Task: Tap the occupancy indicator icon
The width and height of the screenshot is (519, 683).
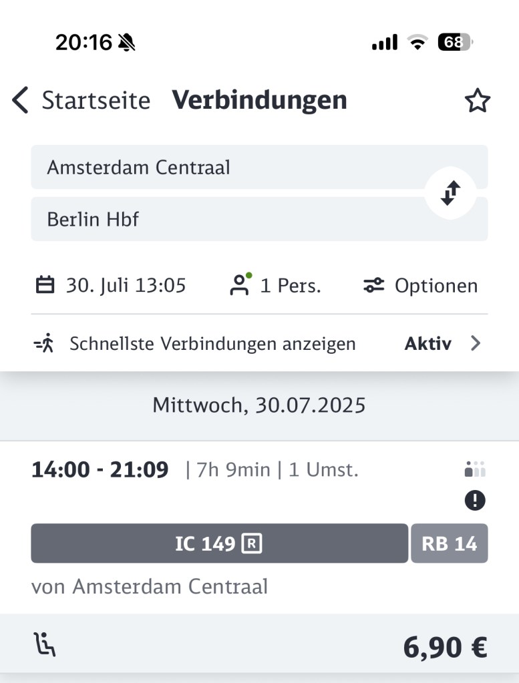Action: (x=475, y=470)
